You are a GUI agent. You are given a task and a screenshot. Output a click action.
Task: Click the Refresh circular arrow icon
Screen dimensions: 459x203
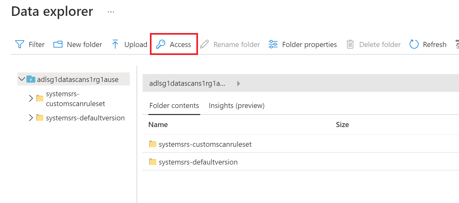[414, 44]
